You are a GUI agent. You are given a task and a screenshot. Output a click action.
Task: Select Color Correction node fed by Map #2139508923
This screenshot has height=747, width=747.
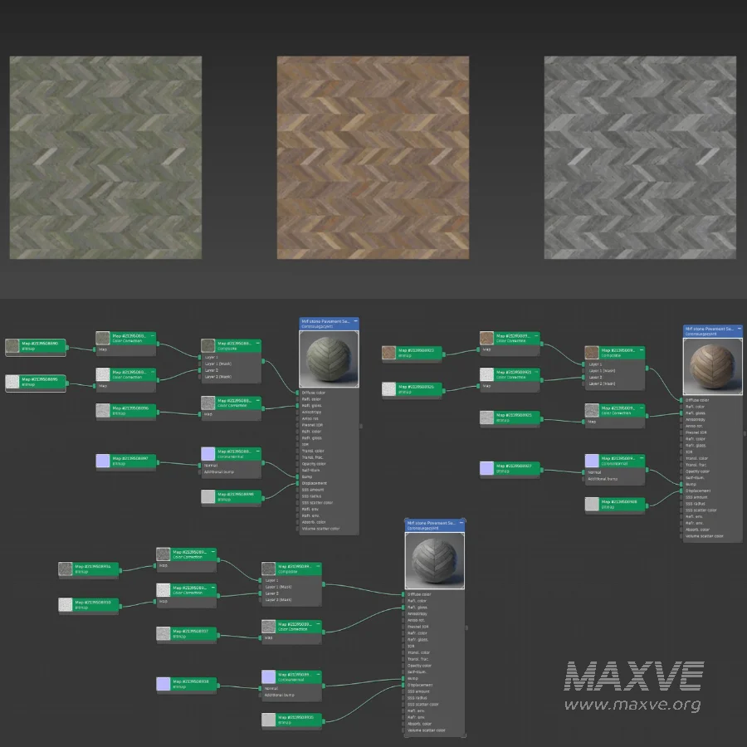click(x=510, y=343)
